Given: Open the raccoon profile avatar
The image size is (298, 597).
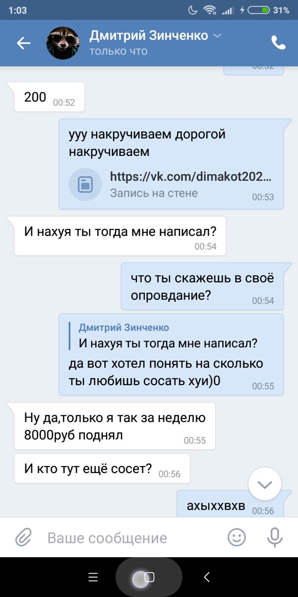Looking at the screenshot, I should 63,43.
